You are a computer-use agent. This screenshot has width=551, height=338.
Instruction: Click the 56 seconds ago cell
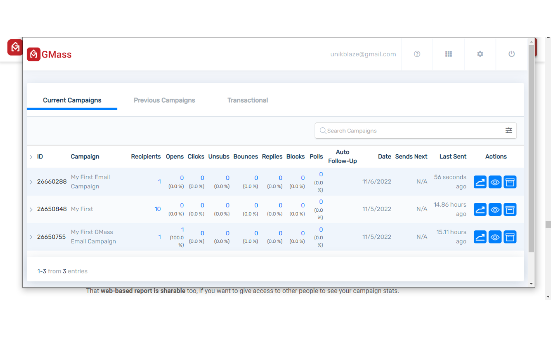(450, 181)
